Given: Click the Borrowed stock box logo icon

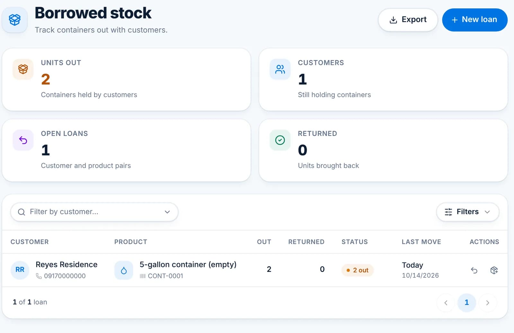Looking at the screenshot, I should 15,20.
